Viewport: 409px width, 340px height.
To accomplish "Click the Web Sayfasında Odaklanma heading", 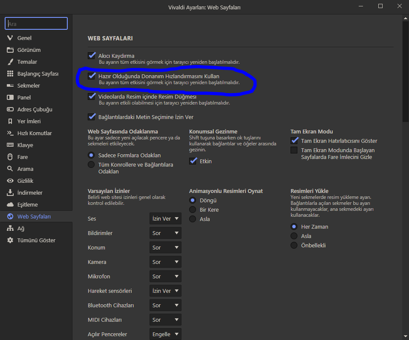I will coord(123,131).
